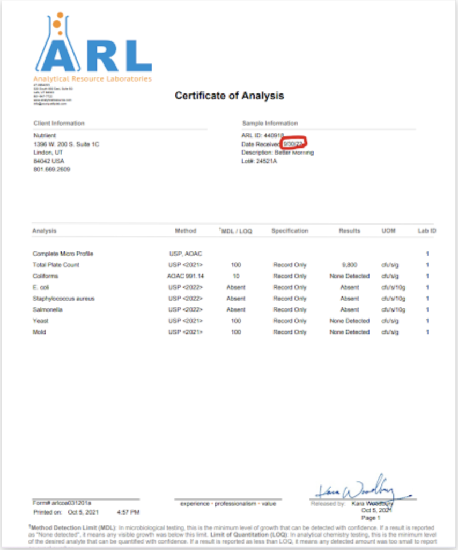
Task: Click the '9,800' result value
Action: point(350,265)
